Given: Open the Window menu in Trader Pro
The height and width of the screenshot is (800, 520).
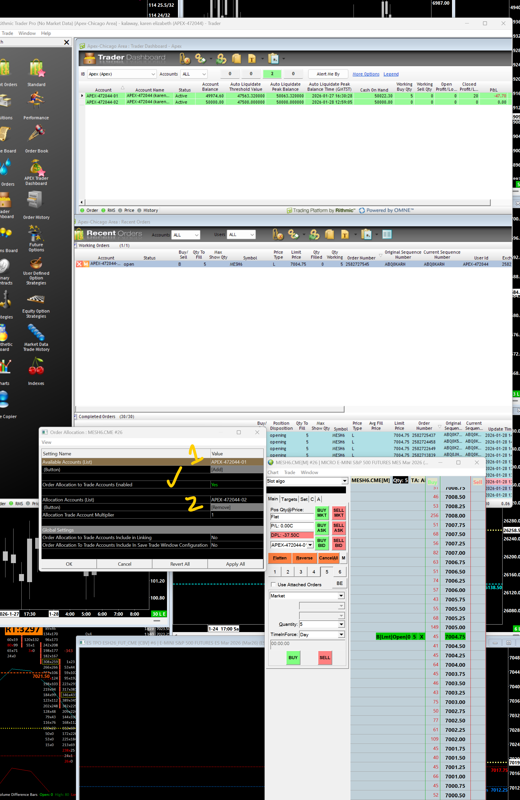Looking at the screenshot, I should click(27, 33).
